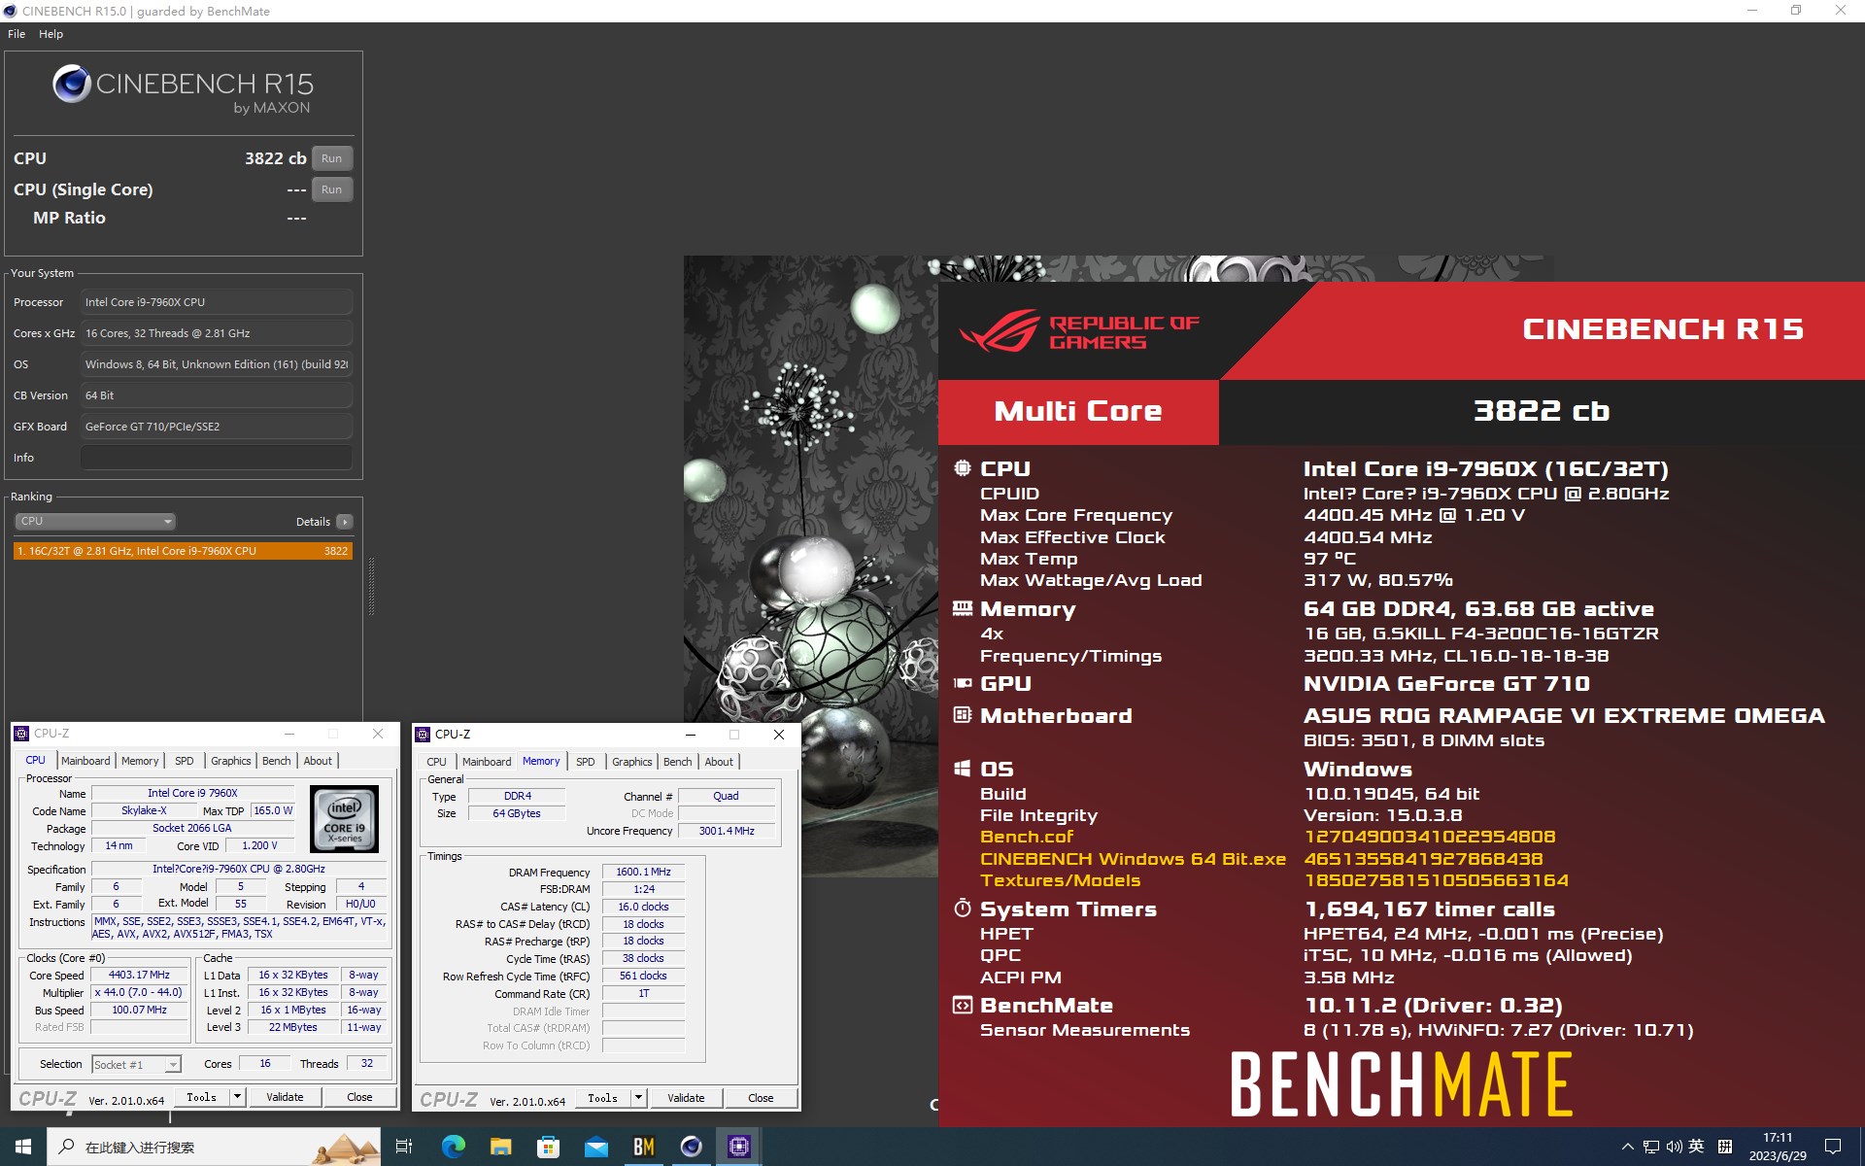This screenshot has height=1166, width=1865.
Task: Open Graphics tab in left CPU-Z window
Action: point(231,761)
